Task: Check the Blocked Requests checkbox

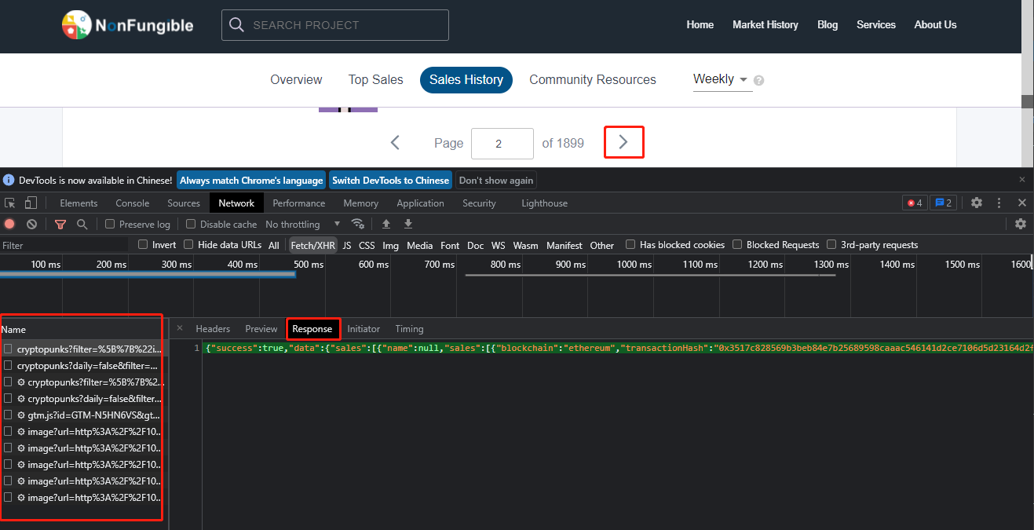Action: pyautogui.click(x=737, y=245)
